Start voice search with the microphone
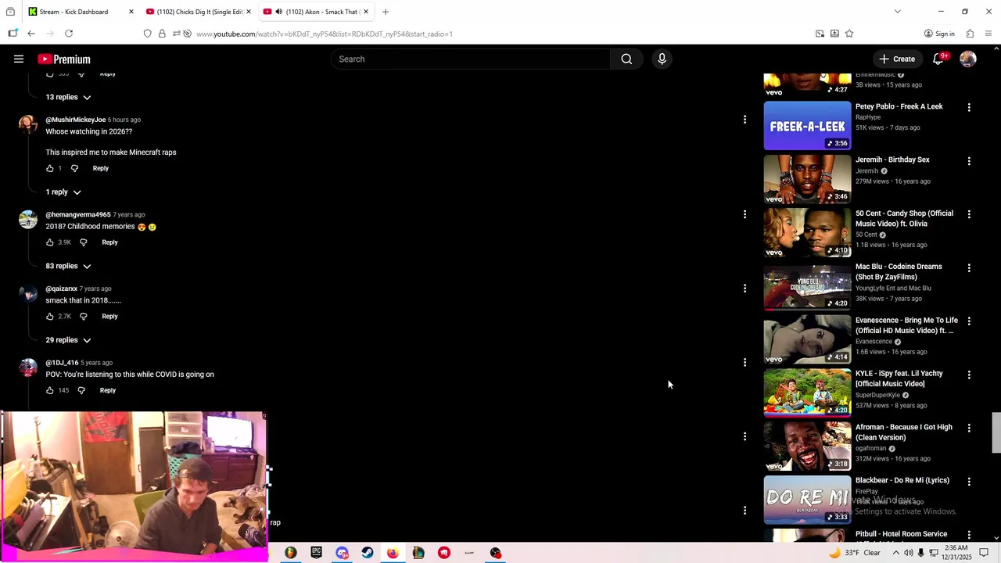 pyautogui.click(x=662, y=59)
